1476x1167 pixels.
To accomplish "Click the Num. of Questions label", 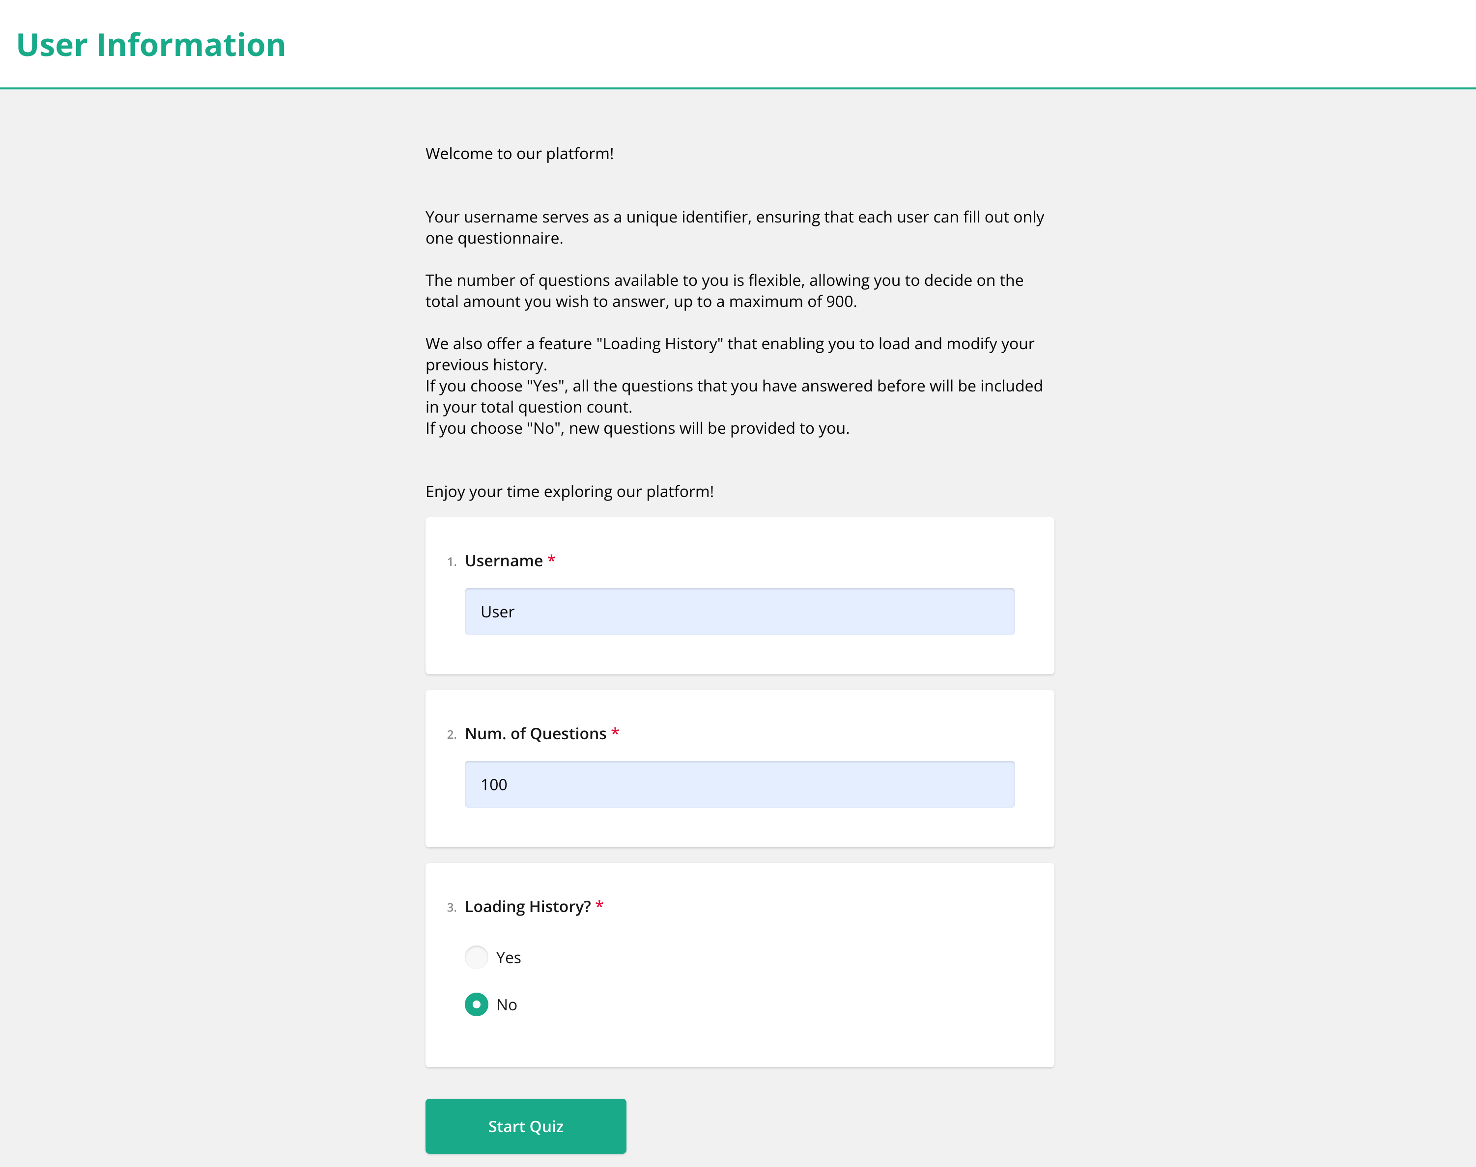I will click(x=535, y=734).
